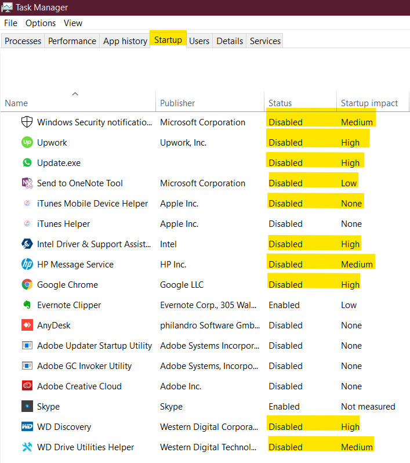410x463 pixels.
Task: Click 'WD Drive Utilities Helper' name text
Action: [85, 447]
